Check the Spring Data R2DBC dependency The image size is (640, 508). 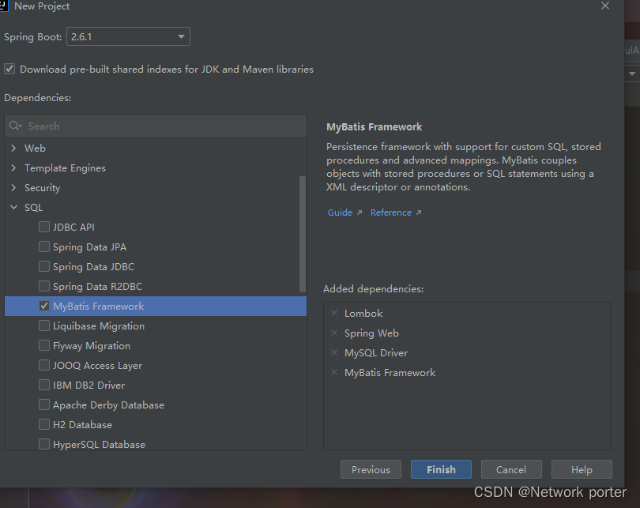click(x=44, y=286)
